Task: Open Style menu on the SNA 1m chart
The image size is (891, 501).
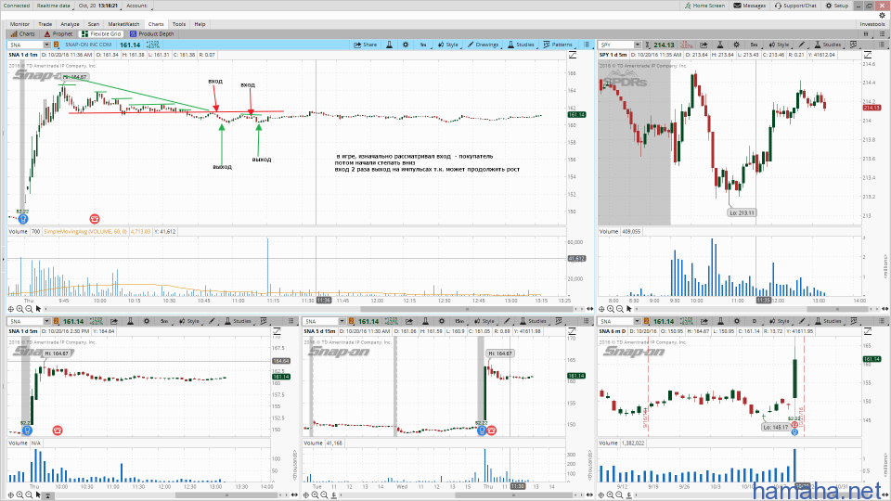Action: pos(447,45)
